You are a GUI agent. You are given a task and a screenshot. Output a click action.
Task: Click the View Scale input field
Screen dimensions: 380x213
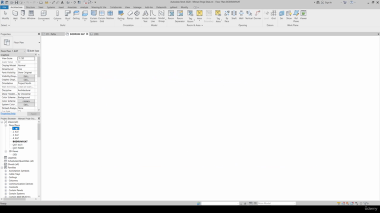26,59
